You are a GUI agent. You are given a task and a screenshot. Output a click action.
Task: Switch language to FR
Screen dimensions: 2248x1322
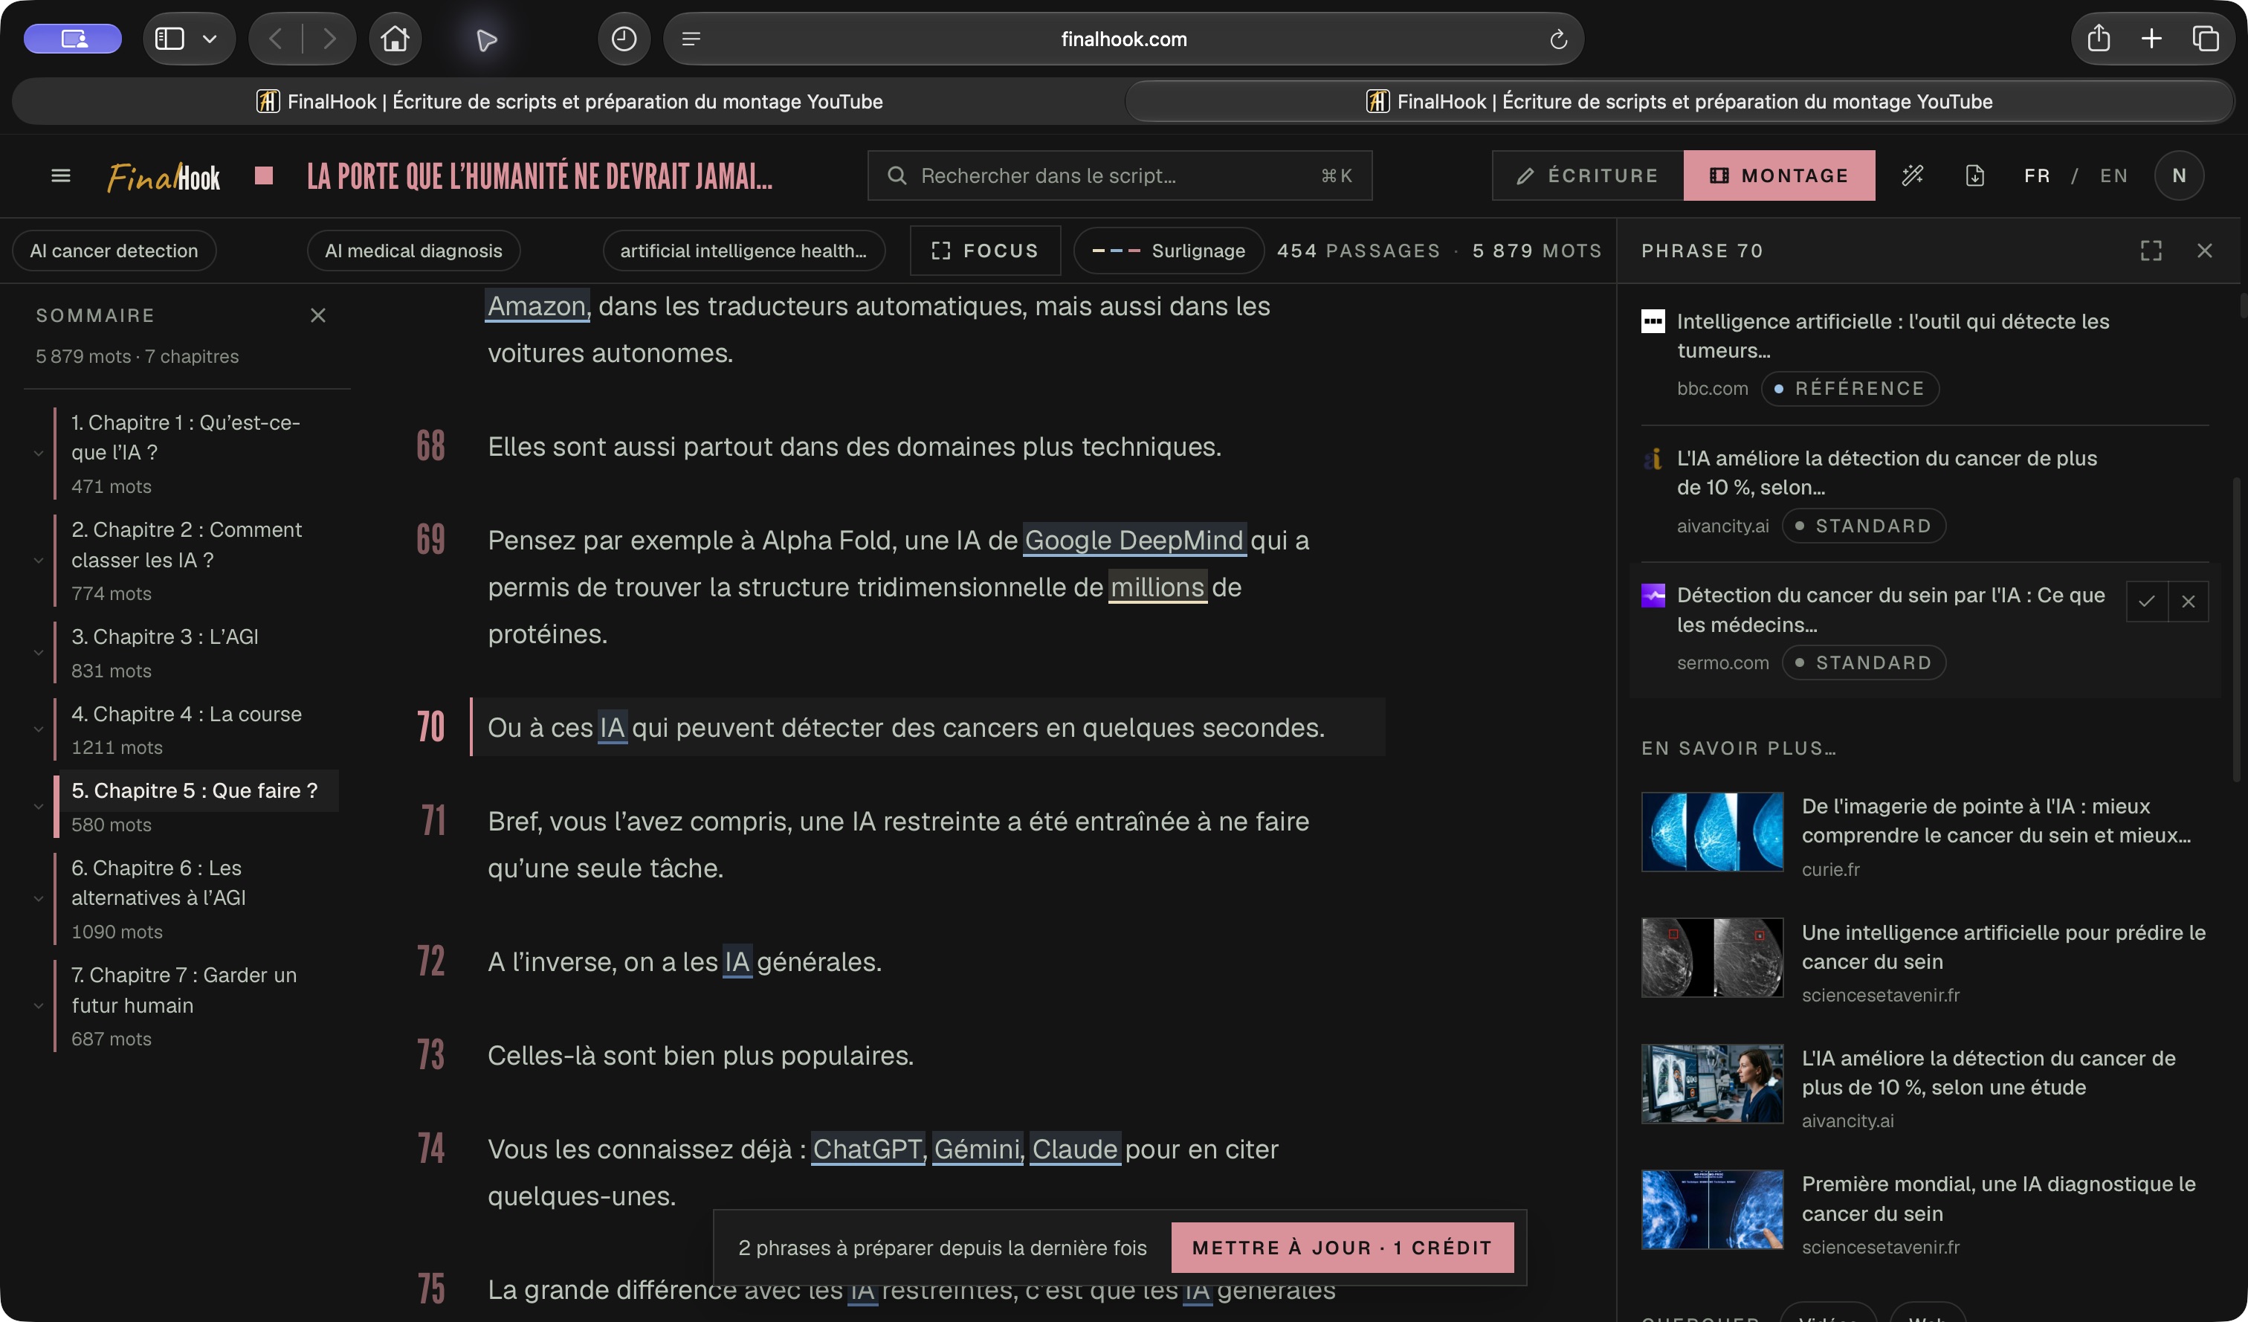[2037, 175]
